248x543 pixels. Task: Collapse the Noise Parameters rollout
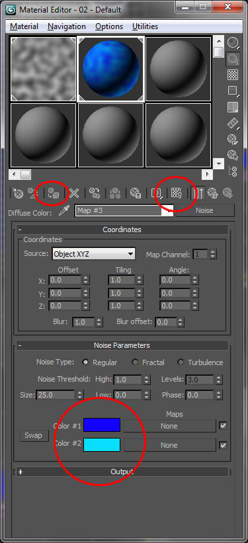(122, 346)
